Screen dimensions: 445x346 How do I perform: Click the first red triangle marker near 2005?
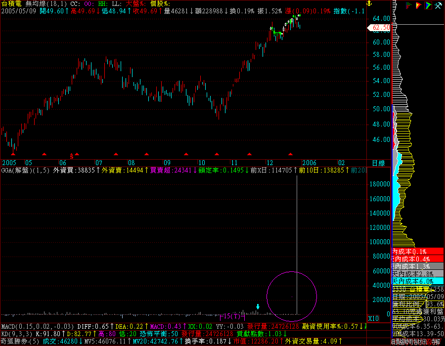(x=13, y=154)
